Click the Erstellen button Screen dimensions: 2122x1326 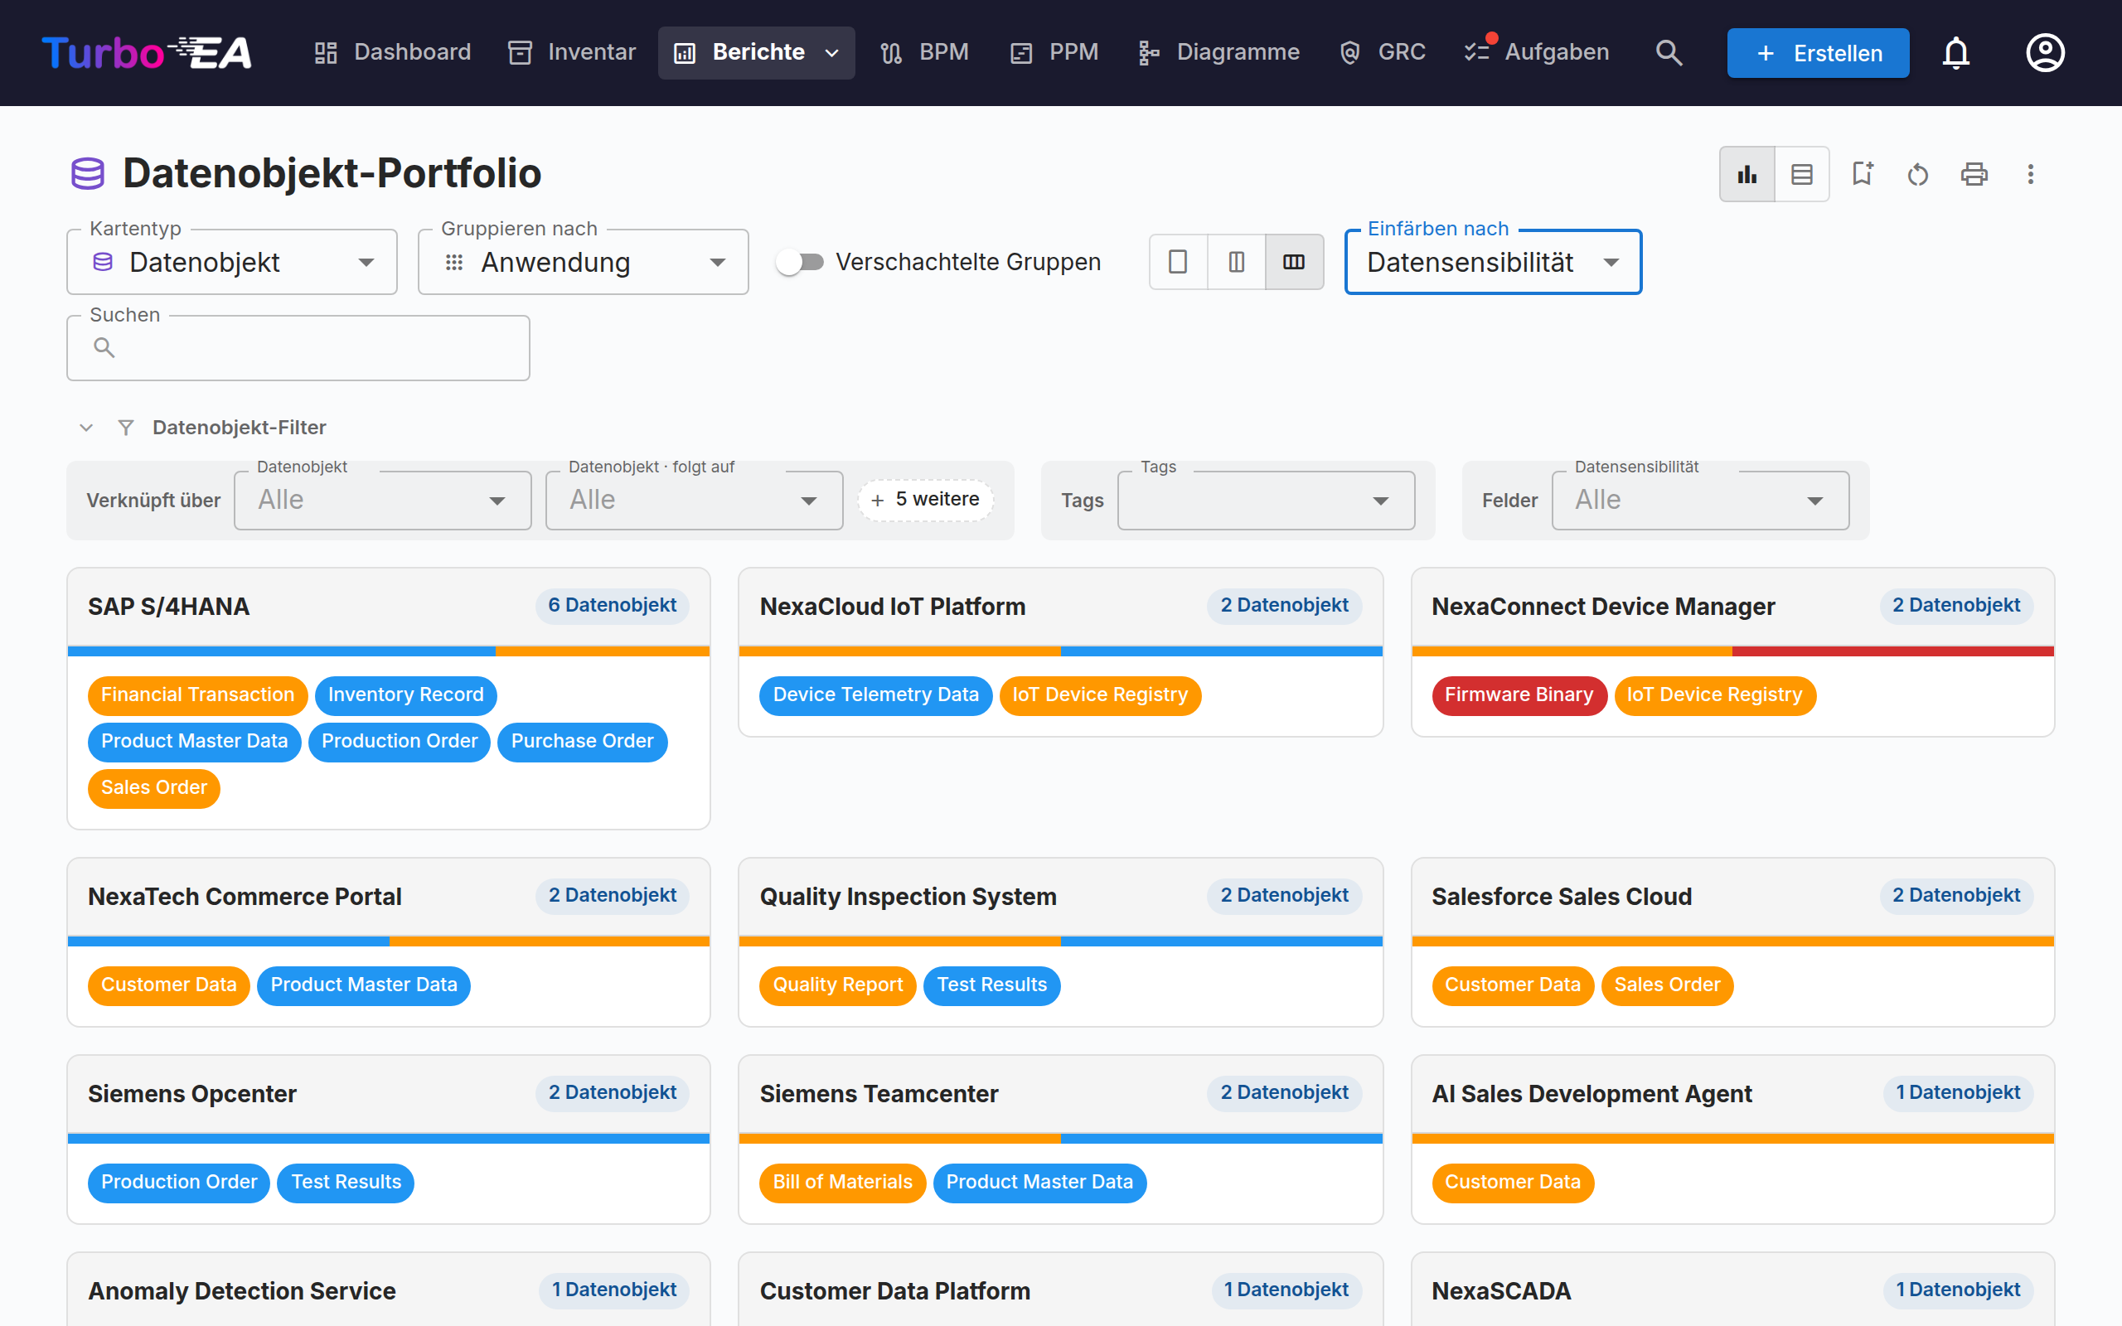pyautogui.click(x=1818, y=54)
